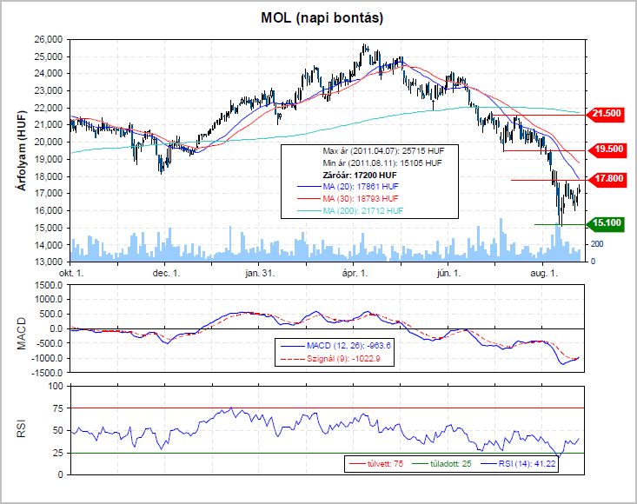Click the 25,000 price axis label

coord(49,56)
